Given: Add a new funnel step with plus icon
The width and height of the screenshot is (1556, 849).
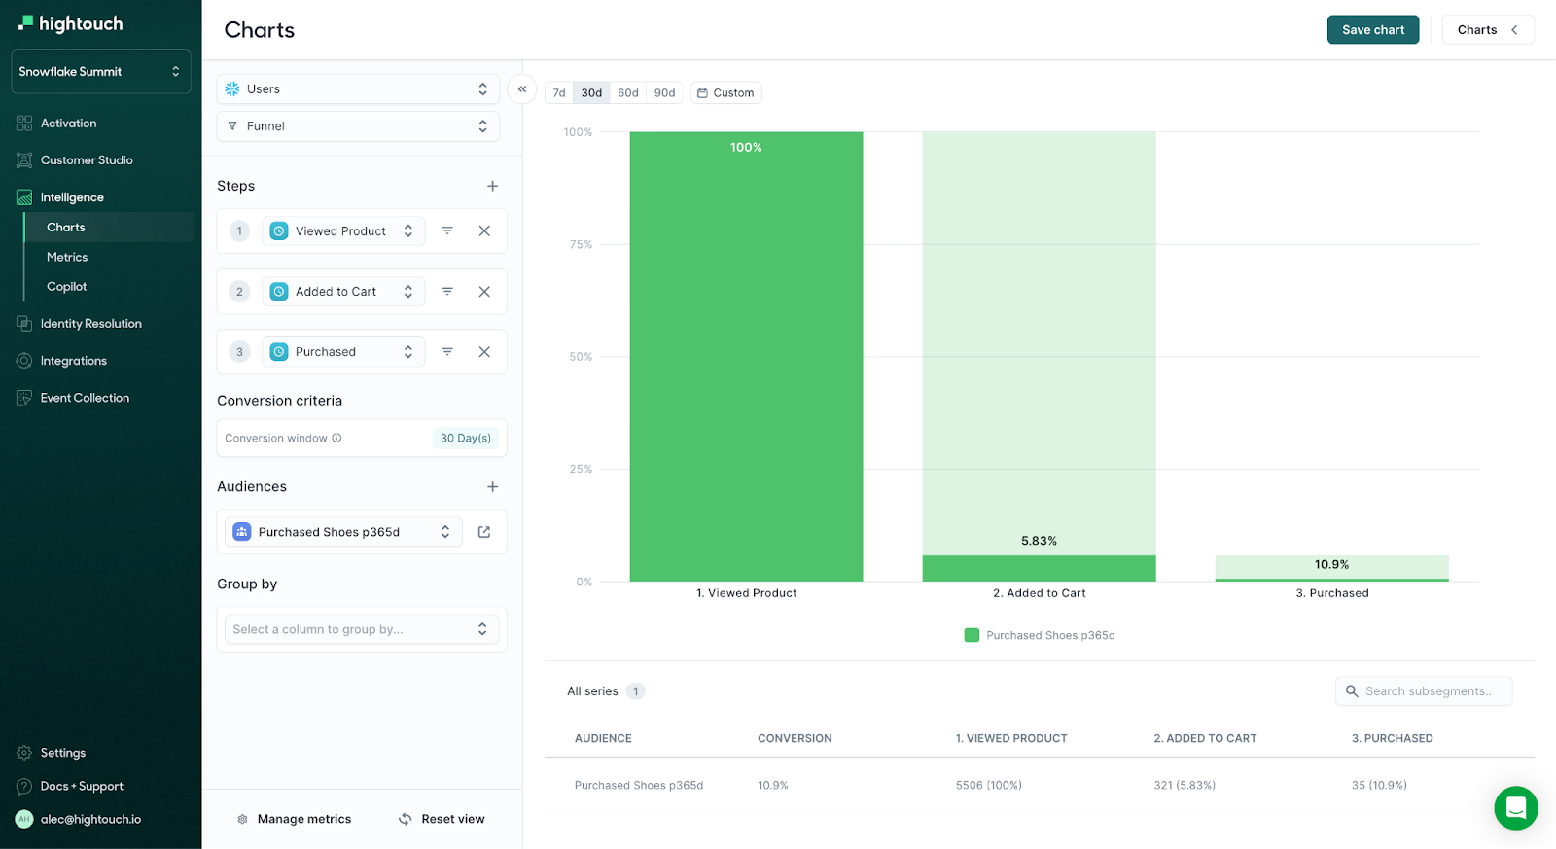Looking at the screenshot, I should [x=492, y=186].
